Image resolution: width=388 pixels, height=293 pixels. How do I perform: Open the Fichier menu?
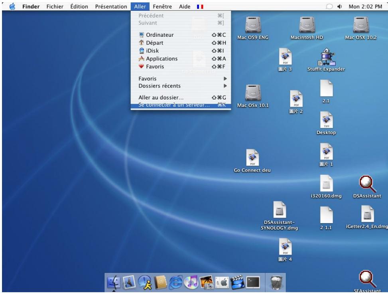click(x=55, y=7)
